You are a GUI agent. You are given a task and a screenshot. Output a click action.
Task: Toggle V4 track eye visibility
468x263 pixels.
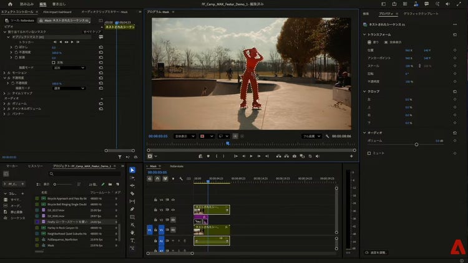coord(173,200)
